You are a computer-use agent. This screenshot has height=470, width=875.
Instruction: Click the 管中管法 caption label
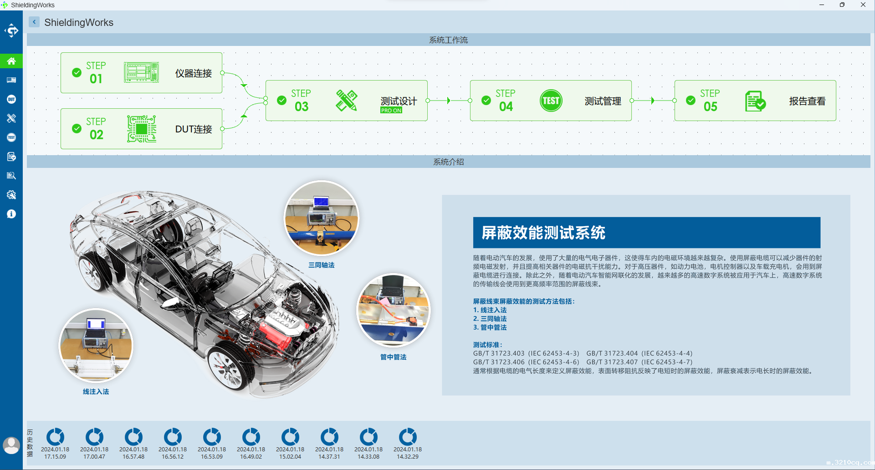click(394, 357)
